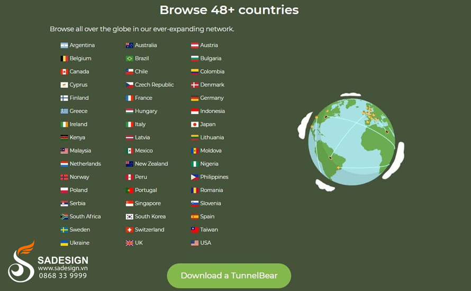Click the Spain country name

pos(207,217)
